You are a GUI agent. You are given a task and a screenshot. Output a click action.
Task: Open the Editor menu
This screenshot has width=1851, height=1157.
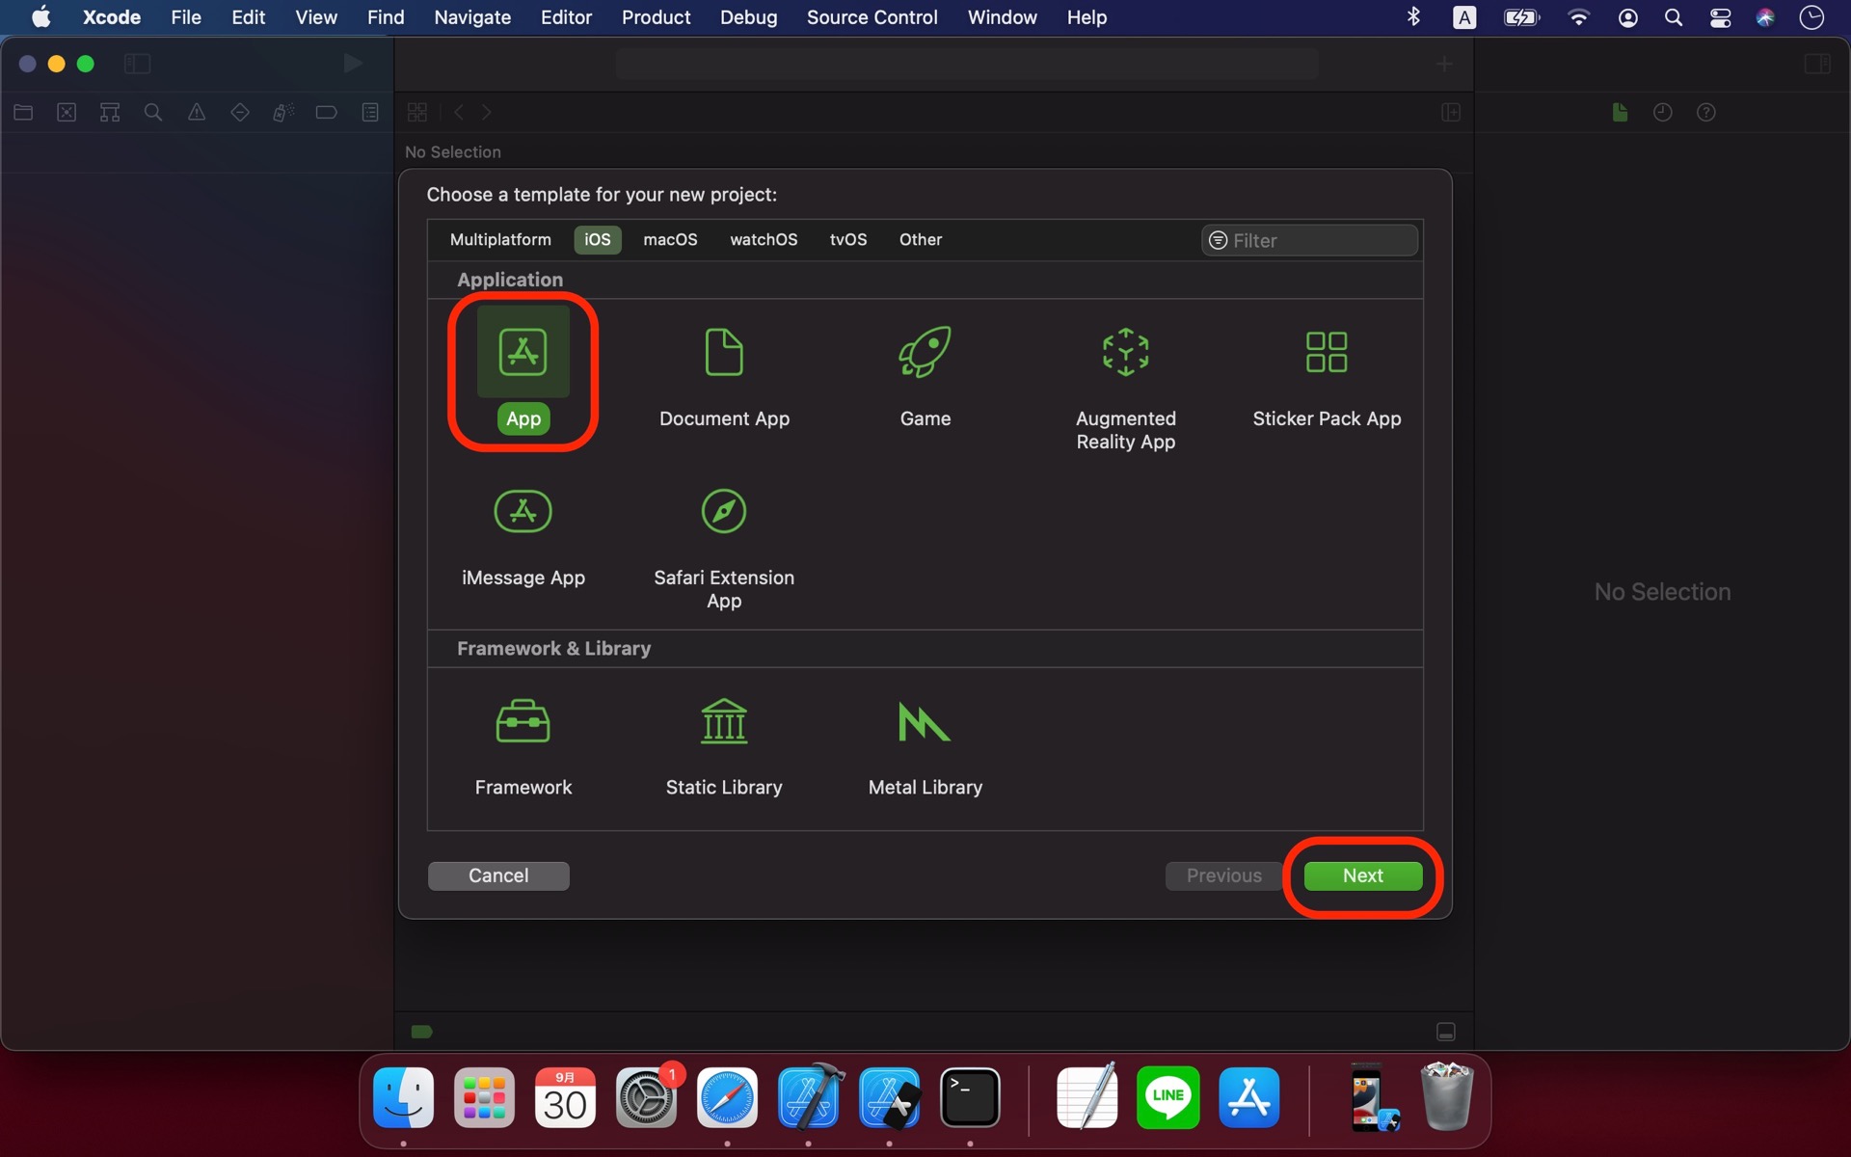(566, 17)
